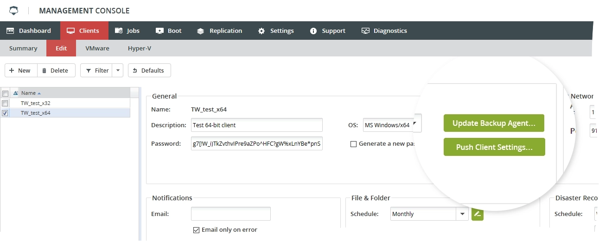Toggle Email only on error checkbox
The width and height of the screenshot is (599, 241).
click(x=196, y=230)
